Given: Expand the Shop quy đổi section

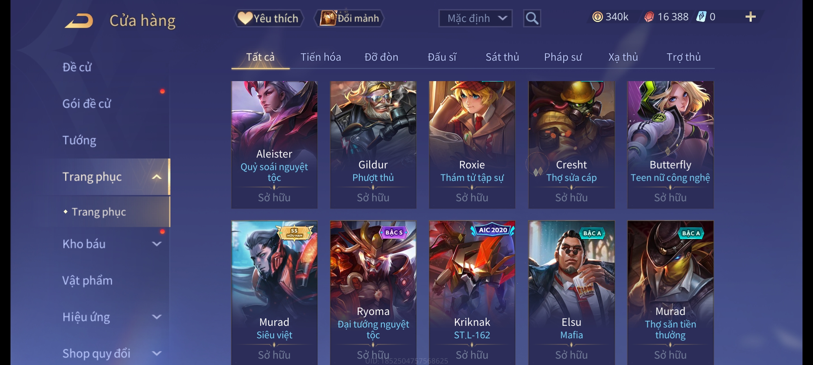Looking at the screenshot, I should (x=157, y=354).
